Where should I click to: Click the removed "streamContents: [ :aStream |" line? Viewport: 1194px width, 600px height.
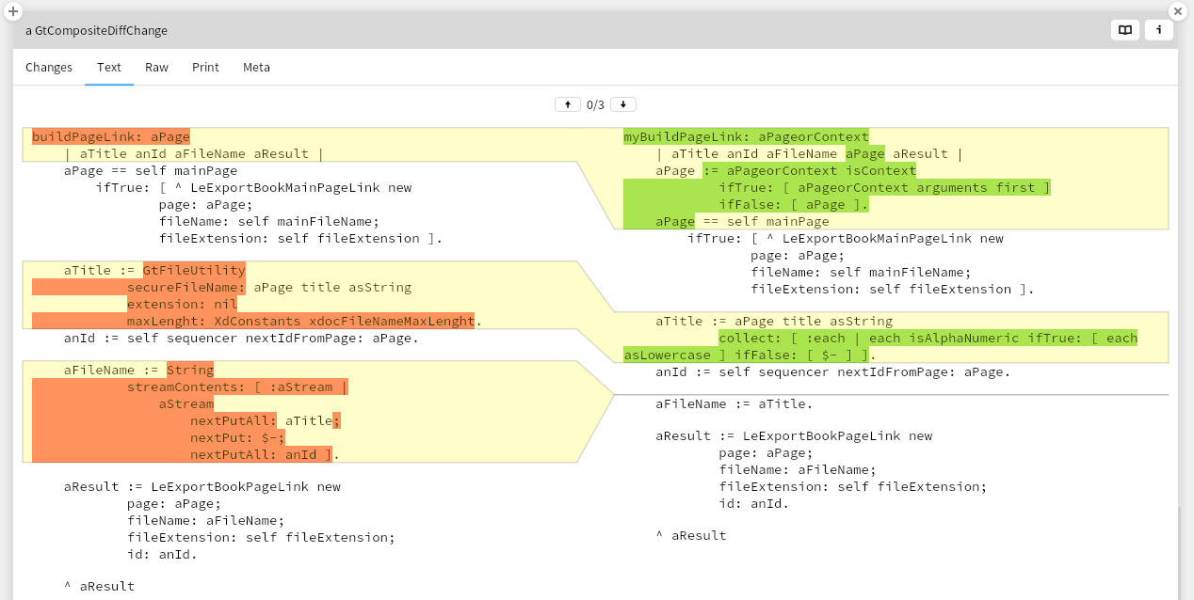pyautogui.click(x=237, y=387)
